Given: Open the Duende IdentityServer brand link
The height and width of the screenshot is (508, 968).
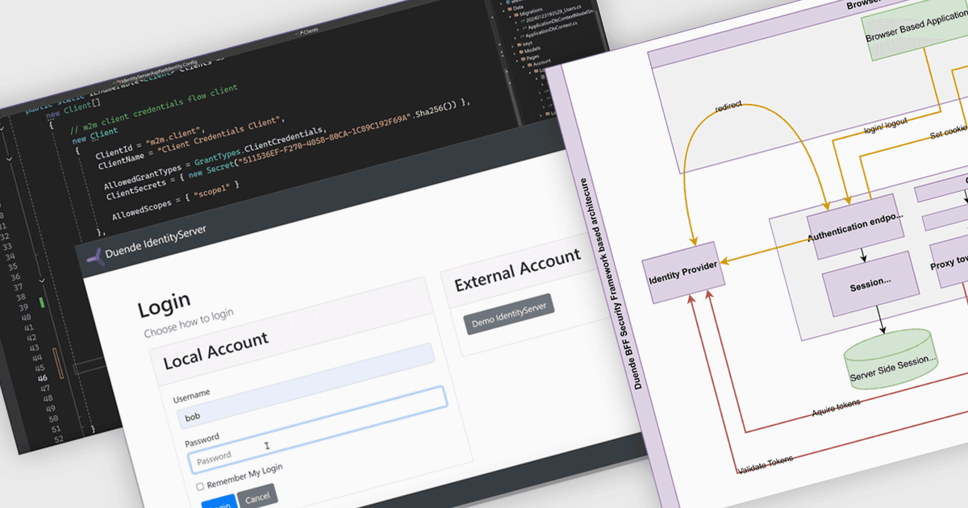Looking at the screenshot, I should pyautogui.click(x=156, y=243).
